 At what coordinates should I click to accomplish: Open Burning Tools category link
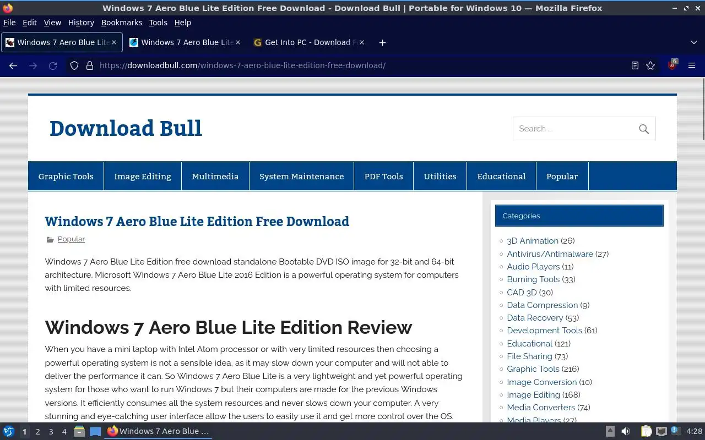click(x=533, y=279)
